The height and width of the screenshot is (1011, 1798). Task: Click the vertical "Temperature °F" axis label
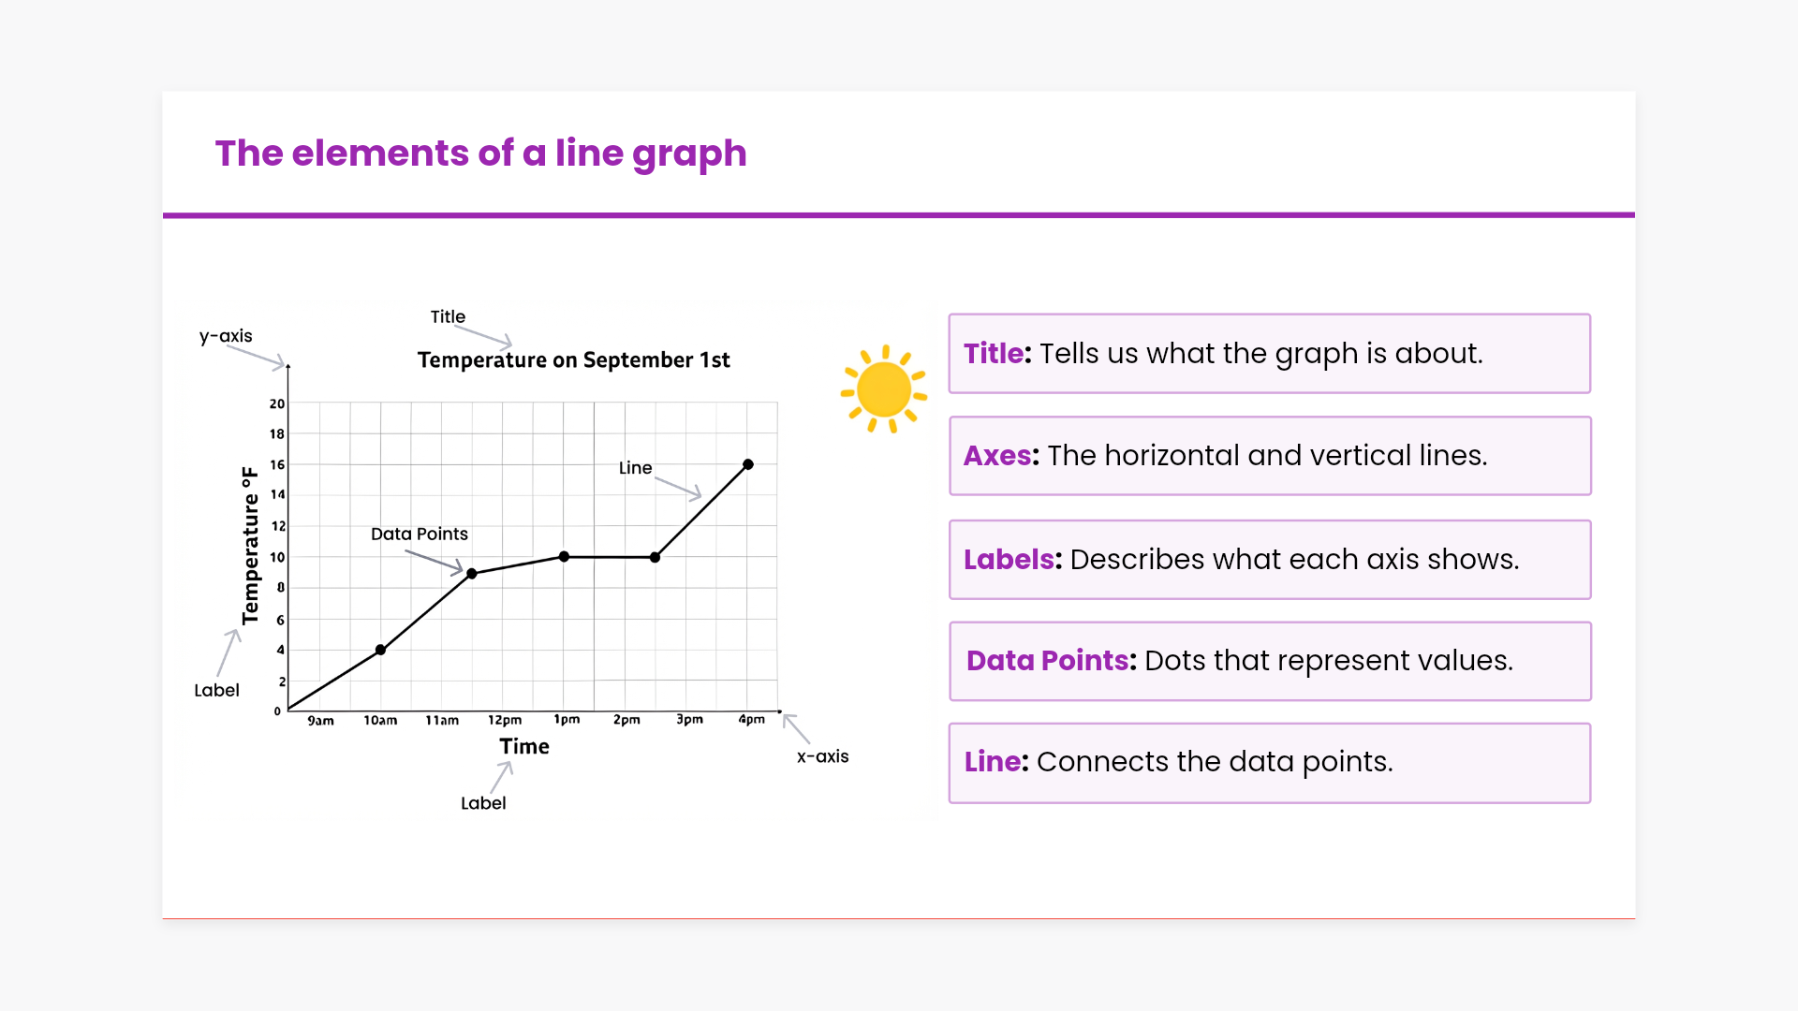coord(250,546)
